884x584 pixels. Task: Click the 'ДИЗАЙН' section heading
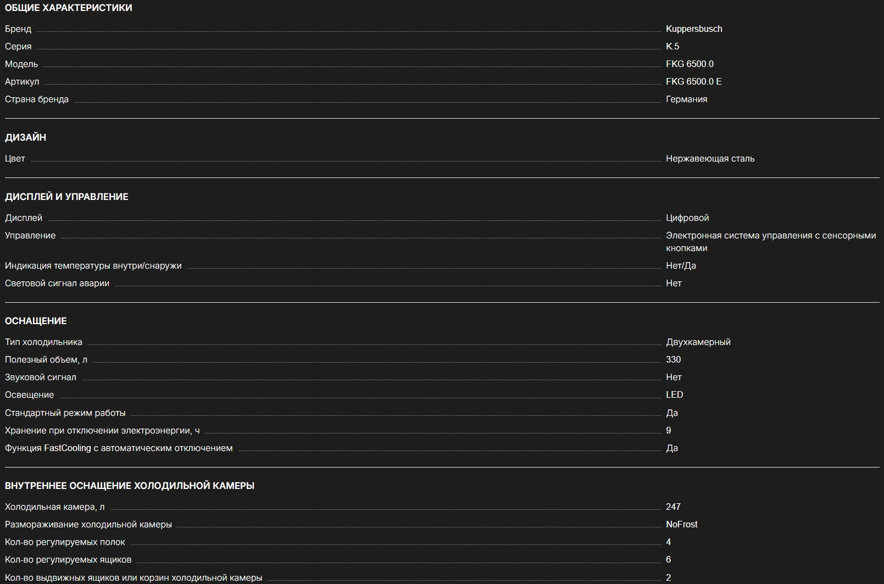tap(25, 137)
